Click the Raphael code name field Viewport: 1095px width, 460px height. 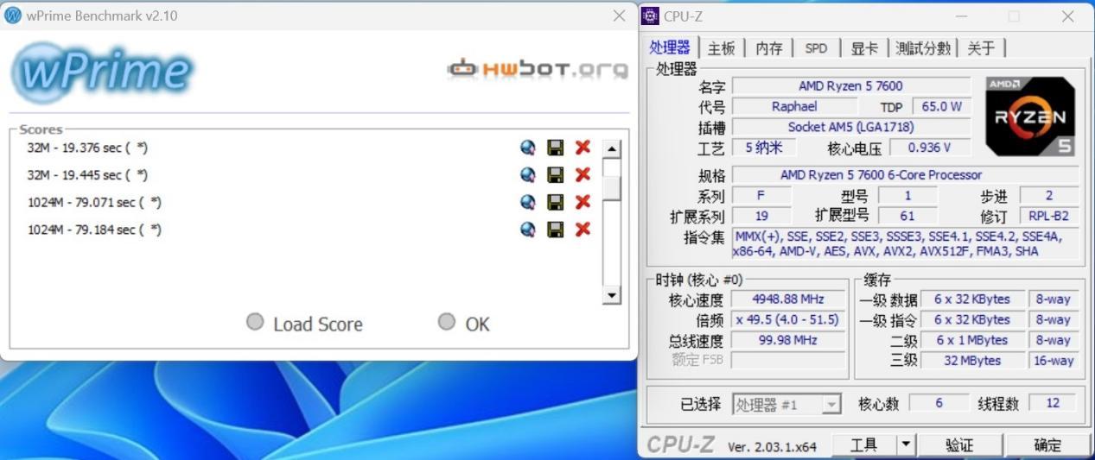793,106
